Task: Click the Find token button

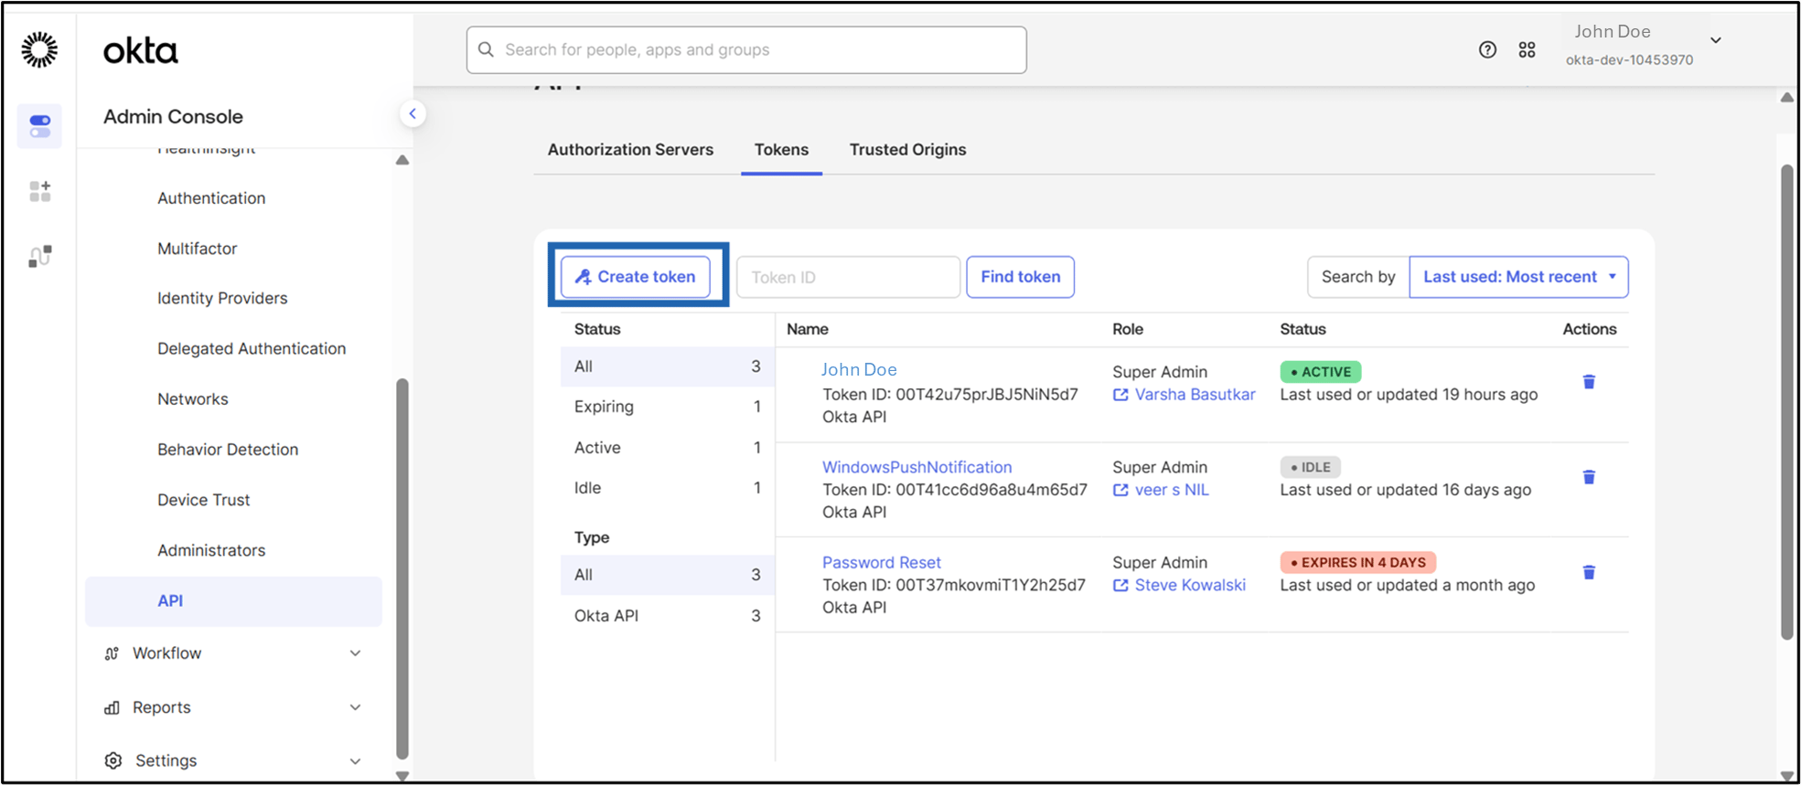Action: (x=1020, y=277)
